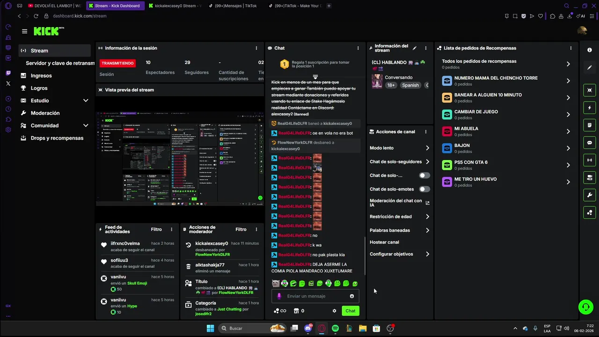Image resolution: width=599 pixels, height=337 pixels.
Task: Open stream info panel three-dot menu
Action: coord(425,48)
